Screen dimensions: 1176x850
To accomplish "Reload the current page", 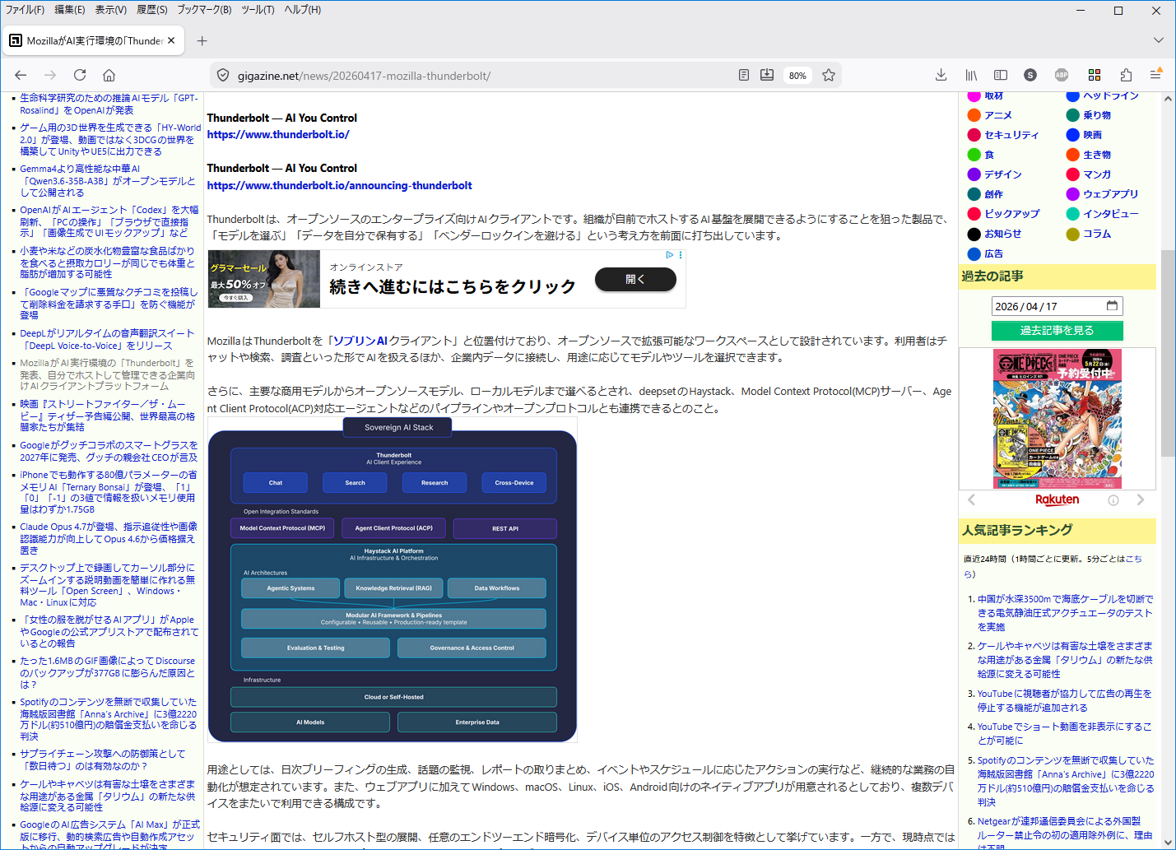I will coord(80,75).
